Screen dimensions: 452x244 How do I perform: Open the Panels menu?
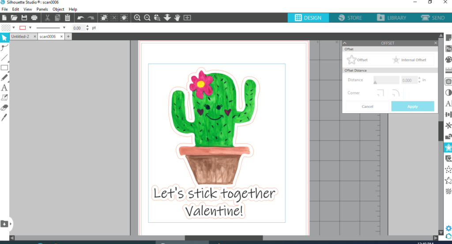pyautogui.click(x=42, y=9)
